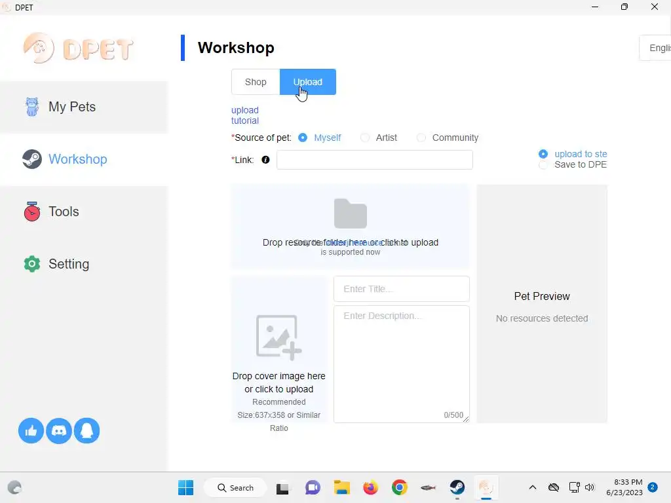This screenshot has height=503, width=671.
Task: Open the chat app on taskbar
Action: [x=313, y=487]
